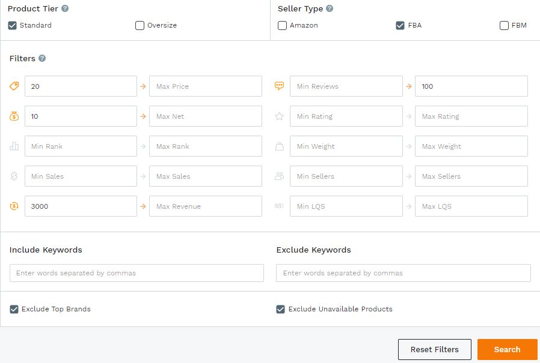
Task: Click the sellers people icon
Action: (279, 176)
